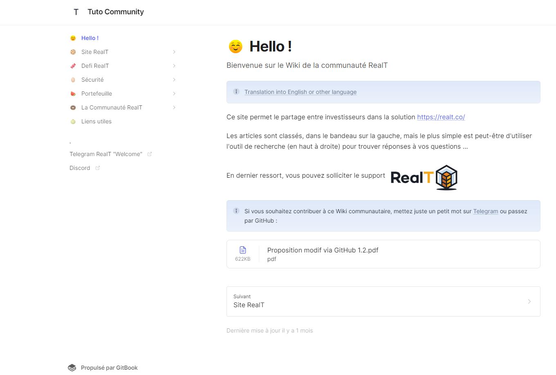Click the 622KB file size label
Viewport: 556px width, 375px height.
(243, 259)
